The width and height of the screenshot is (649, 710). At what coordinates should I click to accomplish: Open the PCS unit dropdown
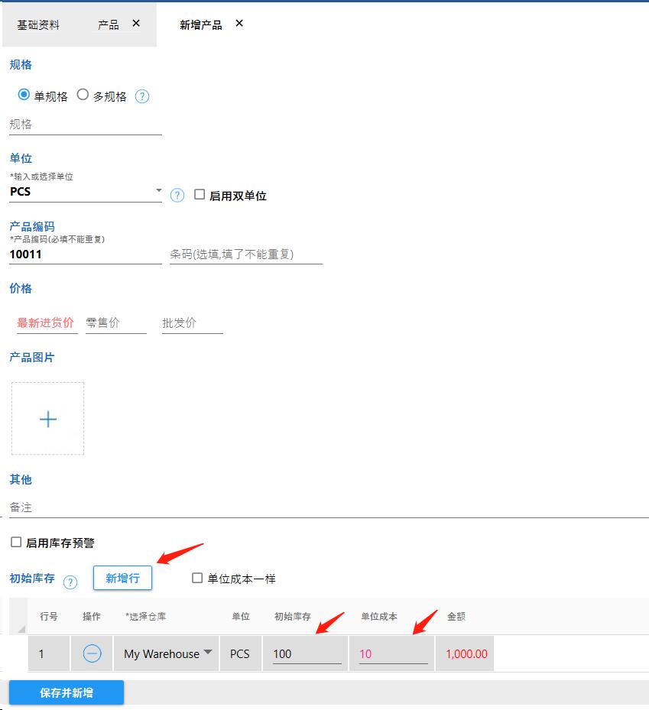(x=158, y=191)
